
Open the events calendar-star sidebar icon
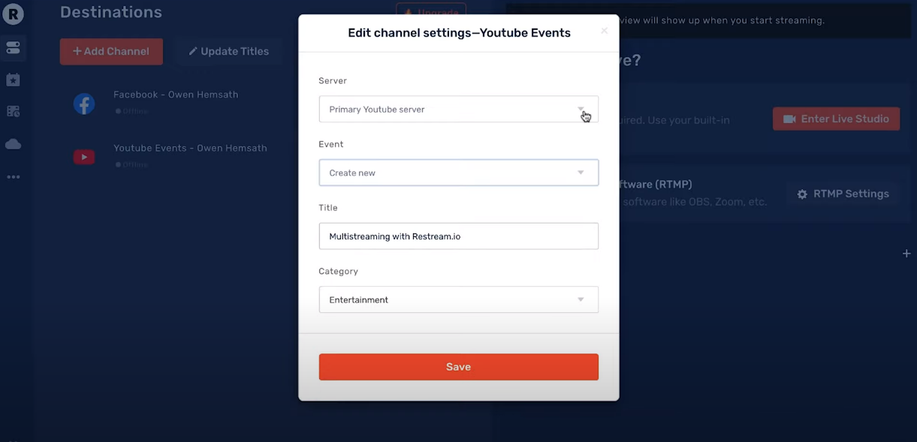pyautogui.click(x=13, y=80)
